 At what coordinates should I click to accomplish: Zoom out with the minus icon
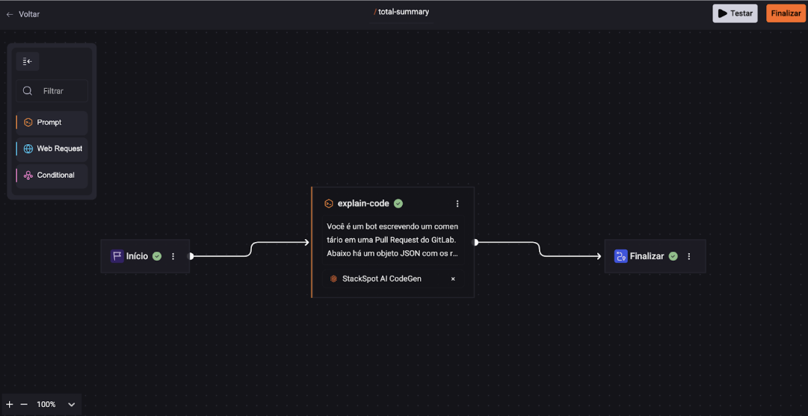(x=24, y=404)
